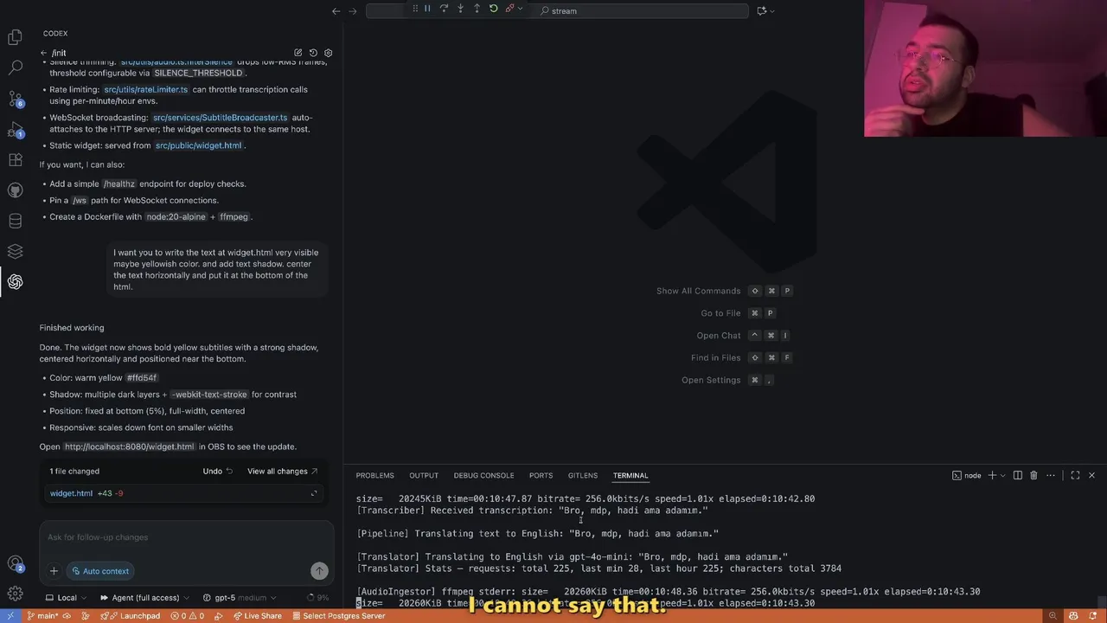View all changes link

point(282,471)
